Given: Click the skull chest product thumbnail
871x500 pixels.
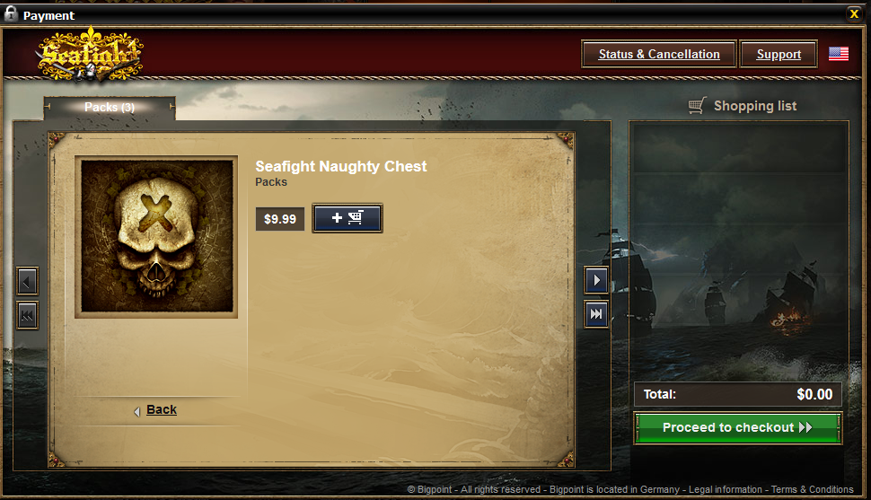Looking at the screenshot, I should tap(156, 237).
